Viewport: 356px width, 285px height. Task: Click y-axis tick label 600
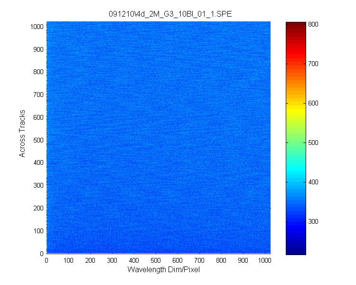click(38, 117)
